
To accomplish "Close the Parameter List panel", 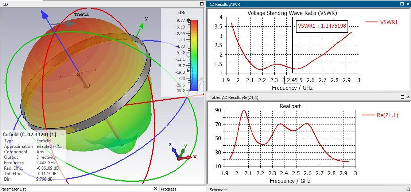I will [x=156, y=189].
